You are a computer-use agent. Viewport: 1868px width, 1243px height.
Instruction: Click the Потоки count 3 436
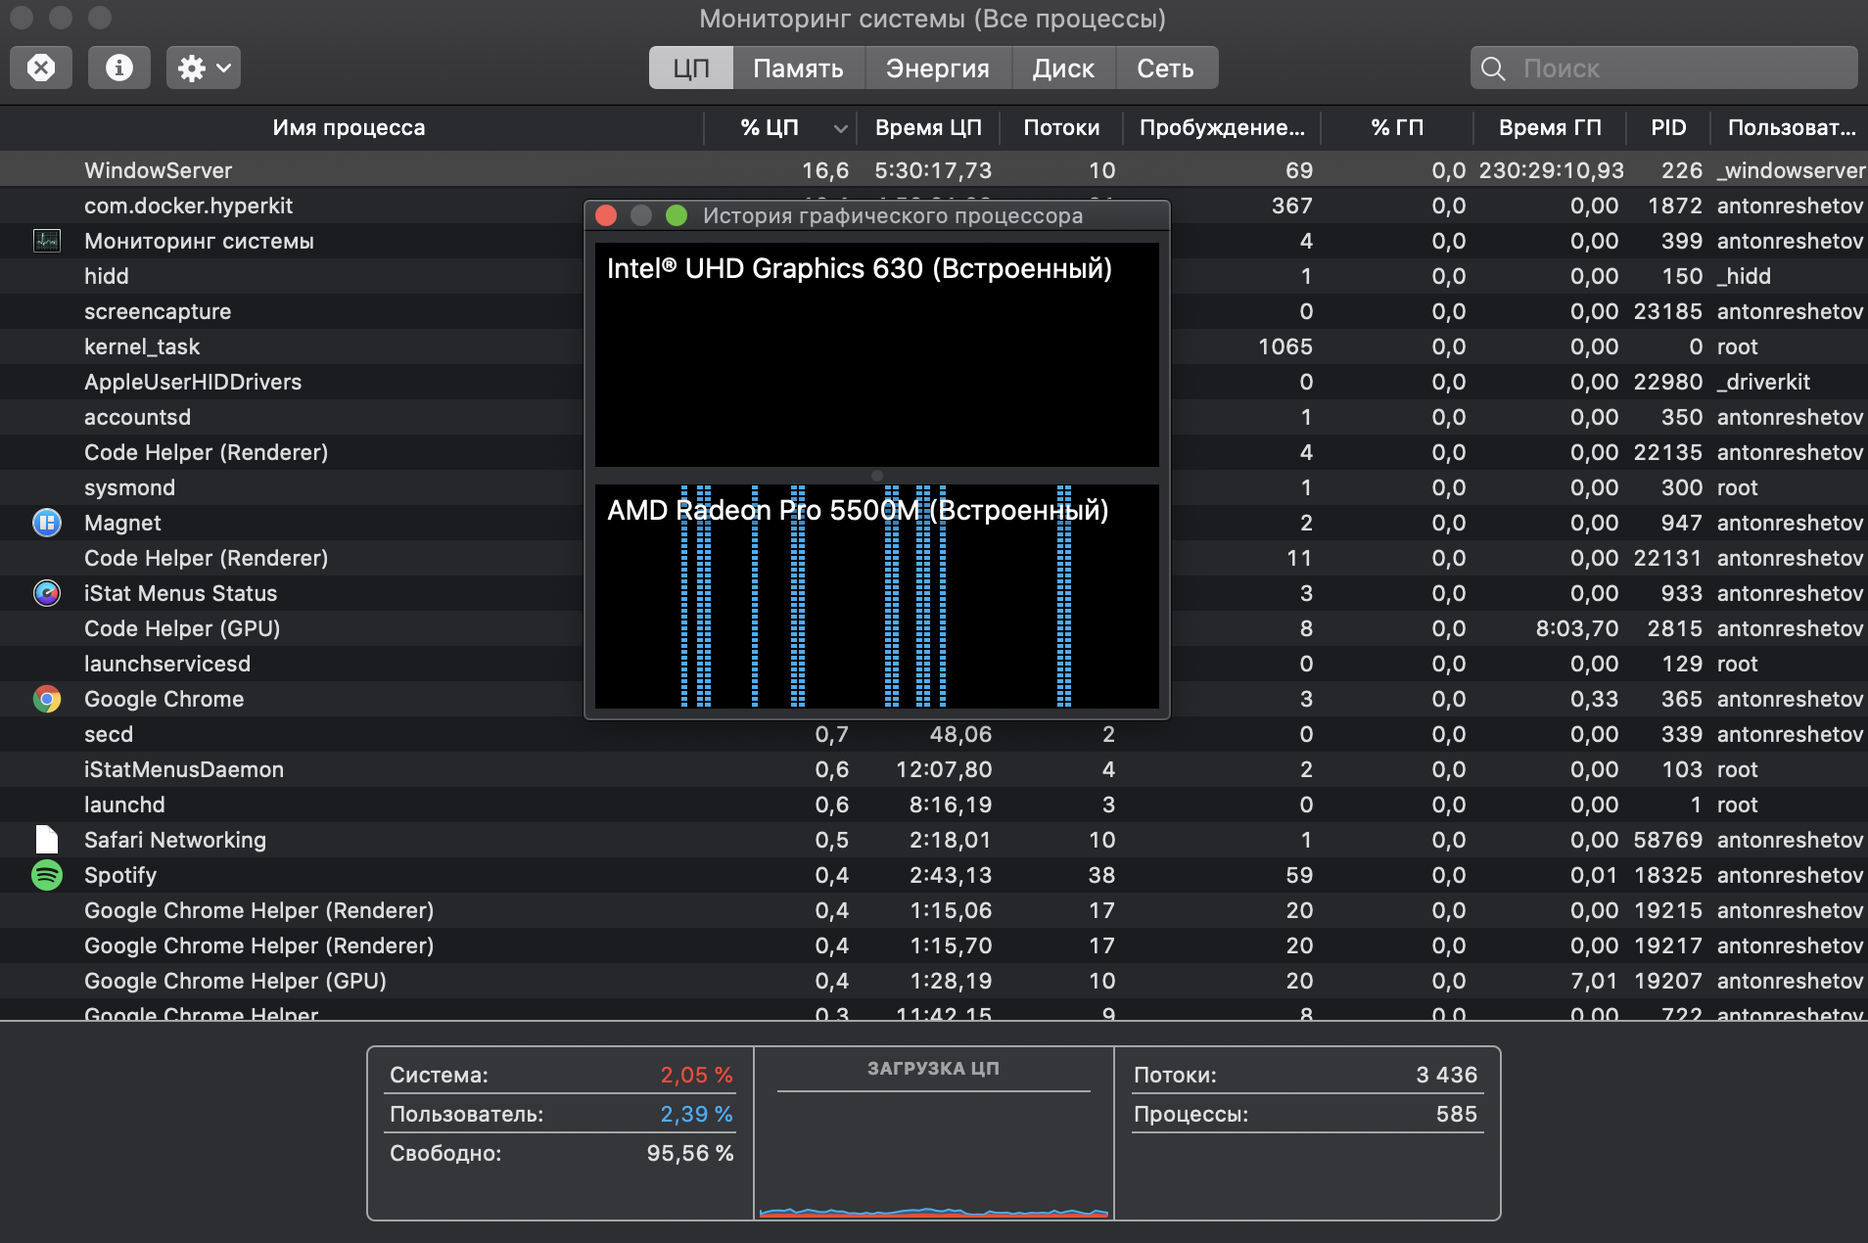(x=1446, y=1075)
